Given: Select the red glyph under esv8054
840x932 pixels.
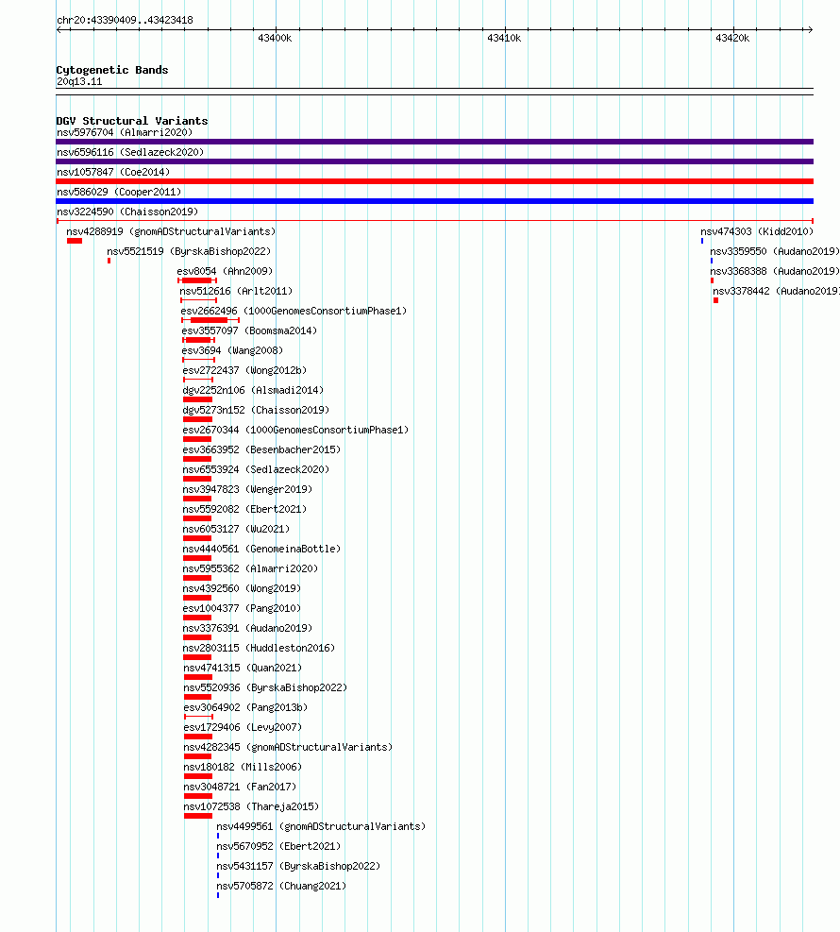Looking at the screenshot, I should click(x=197, y=280).
